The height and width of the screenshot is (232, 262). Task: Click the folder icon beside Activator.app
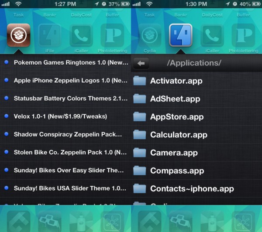click(140, 81)
